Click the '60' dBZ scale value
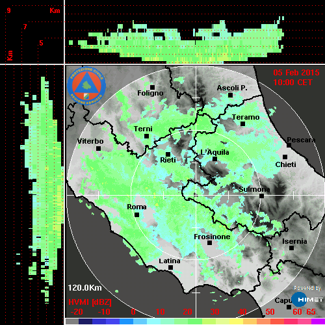This screenshot has width=325, height=325. click(x=297, y=312)
